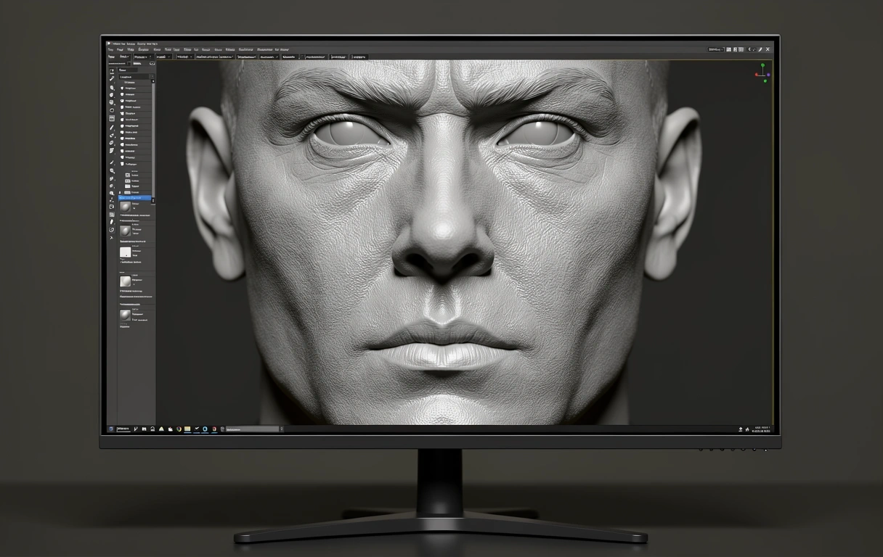The height and width of the screenshot is (557, 883).
Task: Open the first menu in the menu bar
Action: point(111,49)
